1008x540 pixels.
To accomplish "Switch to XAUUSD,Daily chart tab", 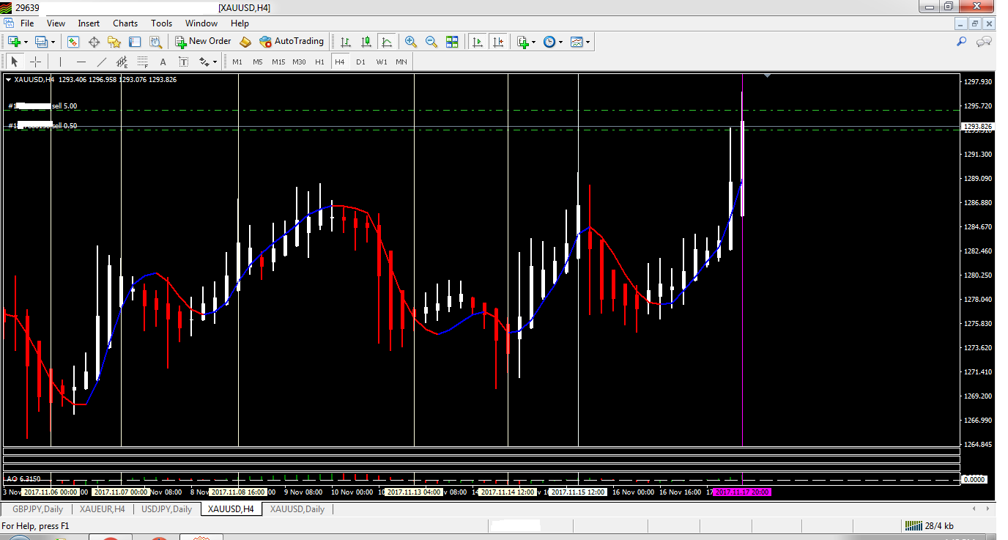I will [297, 509].
